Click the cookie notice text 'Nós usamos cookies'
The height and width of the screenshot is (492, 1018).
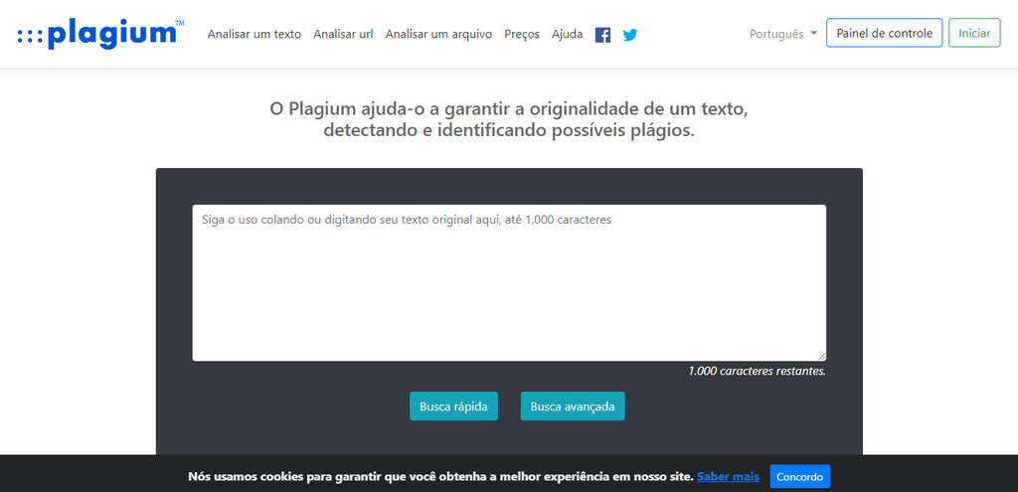coord(440,477)
